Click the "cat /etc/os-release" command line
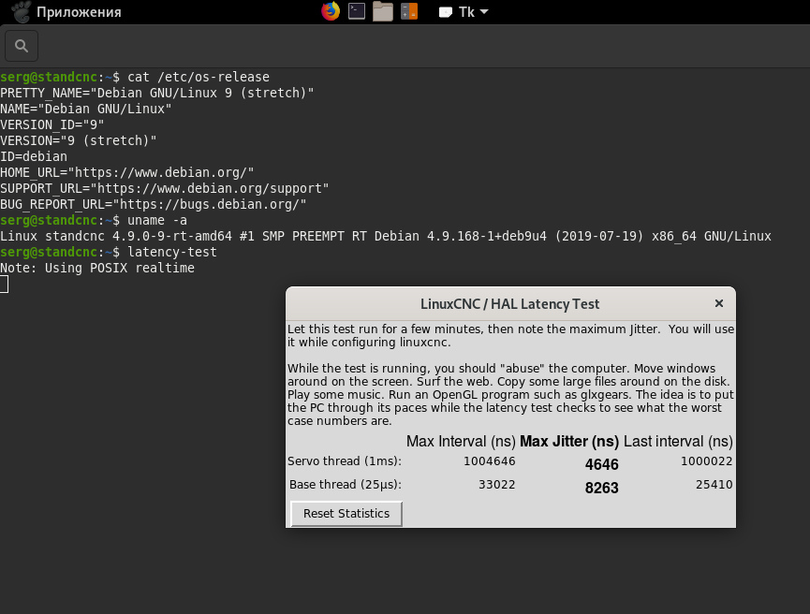Screen dimensions: 810x614 tap(135, 77)
